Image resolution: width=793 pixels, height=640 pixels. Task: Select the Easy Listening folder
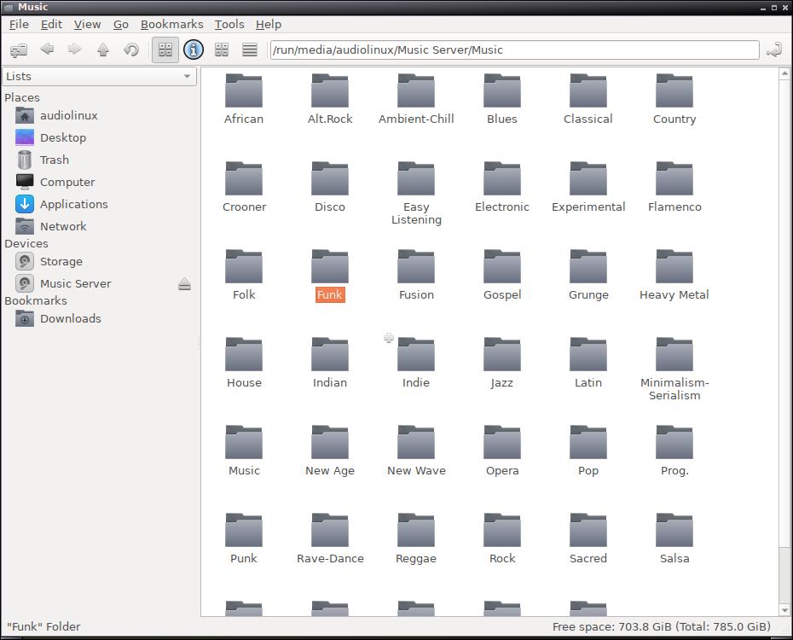tap(416, 193)
